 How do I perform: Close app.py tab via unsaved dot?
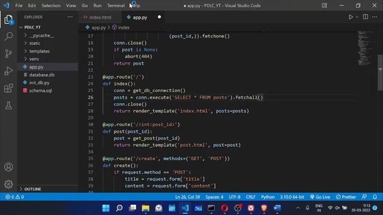point(159,17)
